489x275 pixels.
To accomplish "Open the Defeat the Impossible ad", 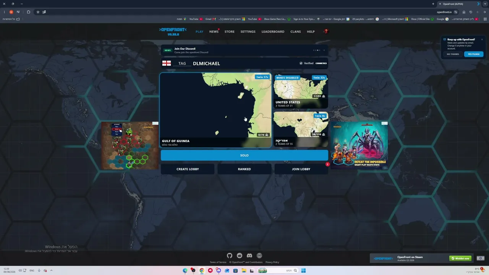I will click(x=359, y=146).
